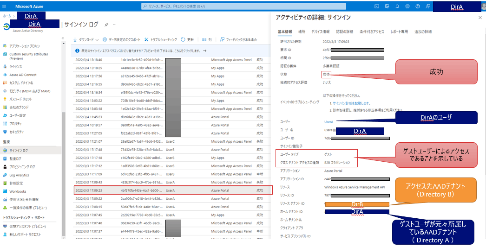Click the 新しいサポート リクエスト icon

(5, 234)
